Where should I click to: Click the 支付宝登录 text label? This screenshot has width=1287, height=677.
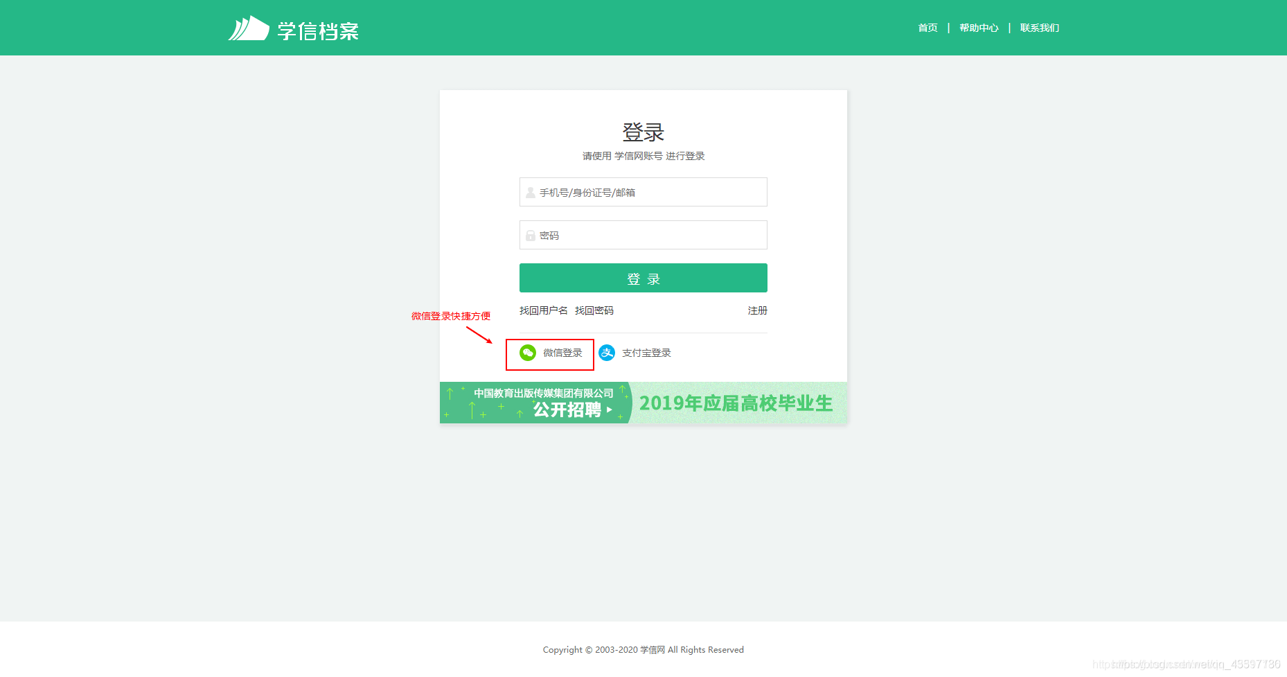tap(646, 353)
